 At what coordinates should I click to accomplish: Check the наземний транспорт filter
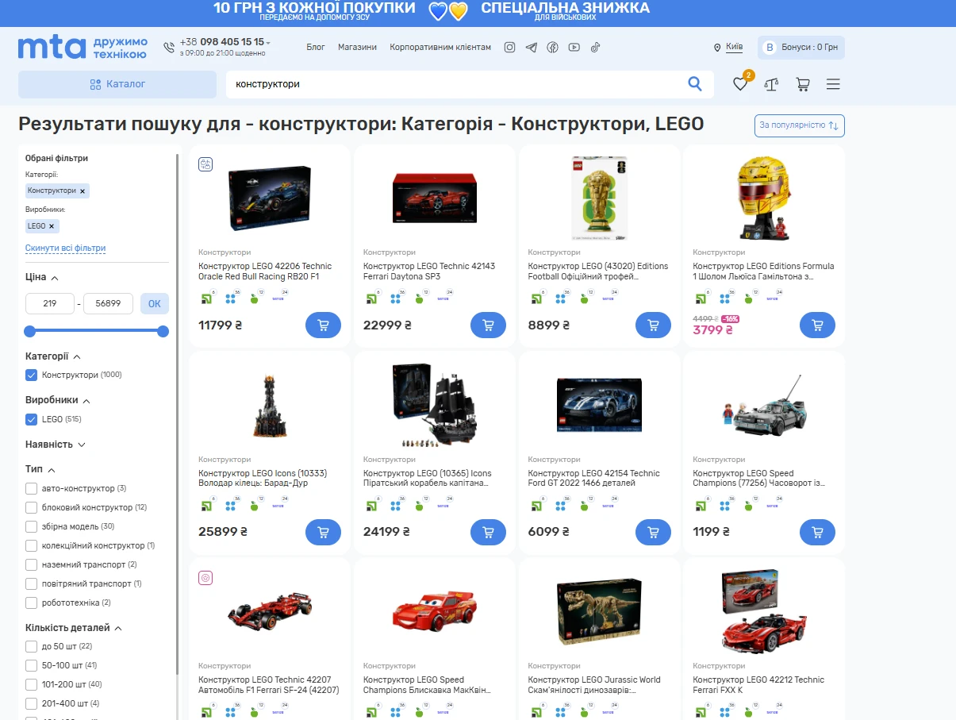click(x=32, y=564)
